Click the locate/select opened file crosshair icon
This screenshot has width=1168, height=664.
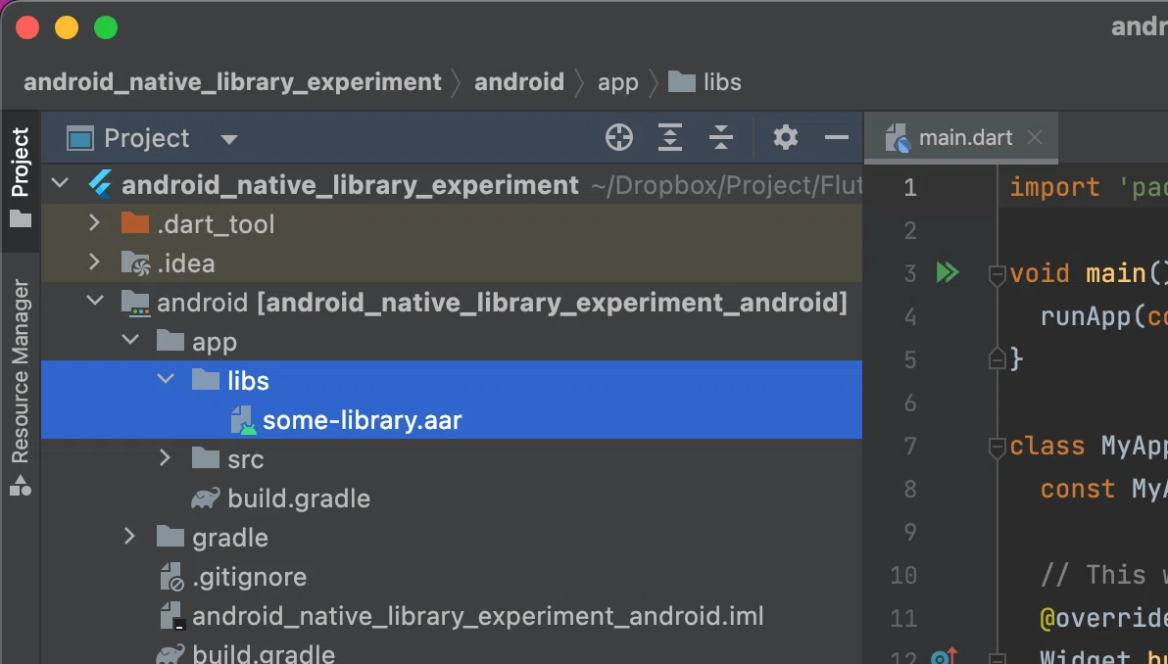(x=619, y=138)
